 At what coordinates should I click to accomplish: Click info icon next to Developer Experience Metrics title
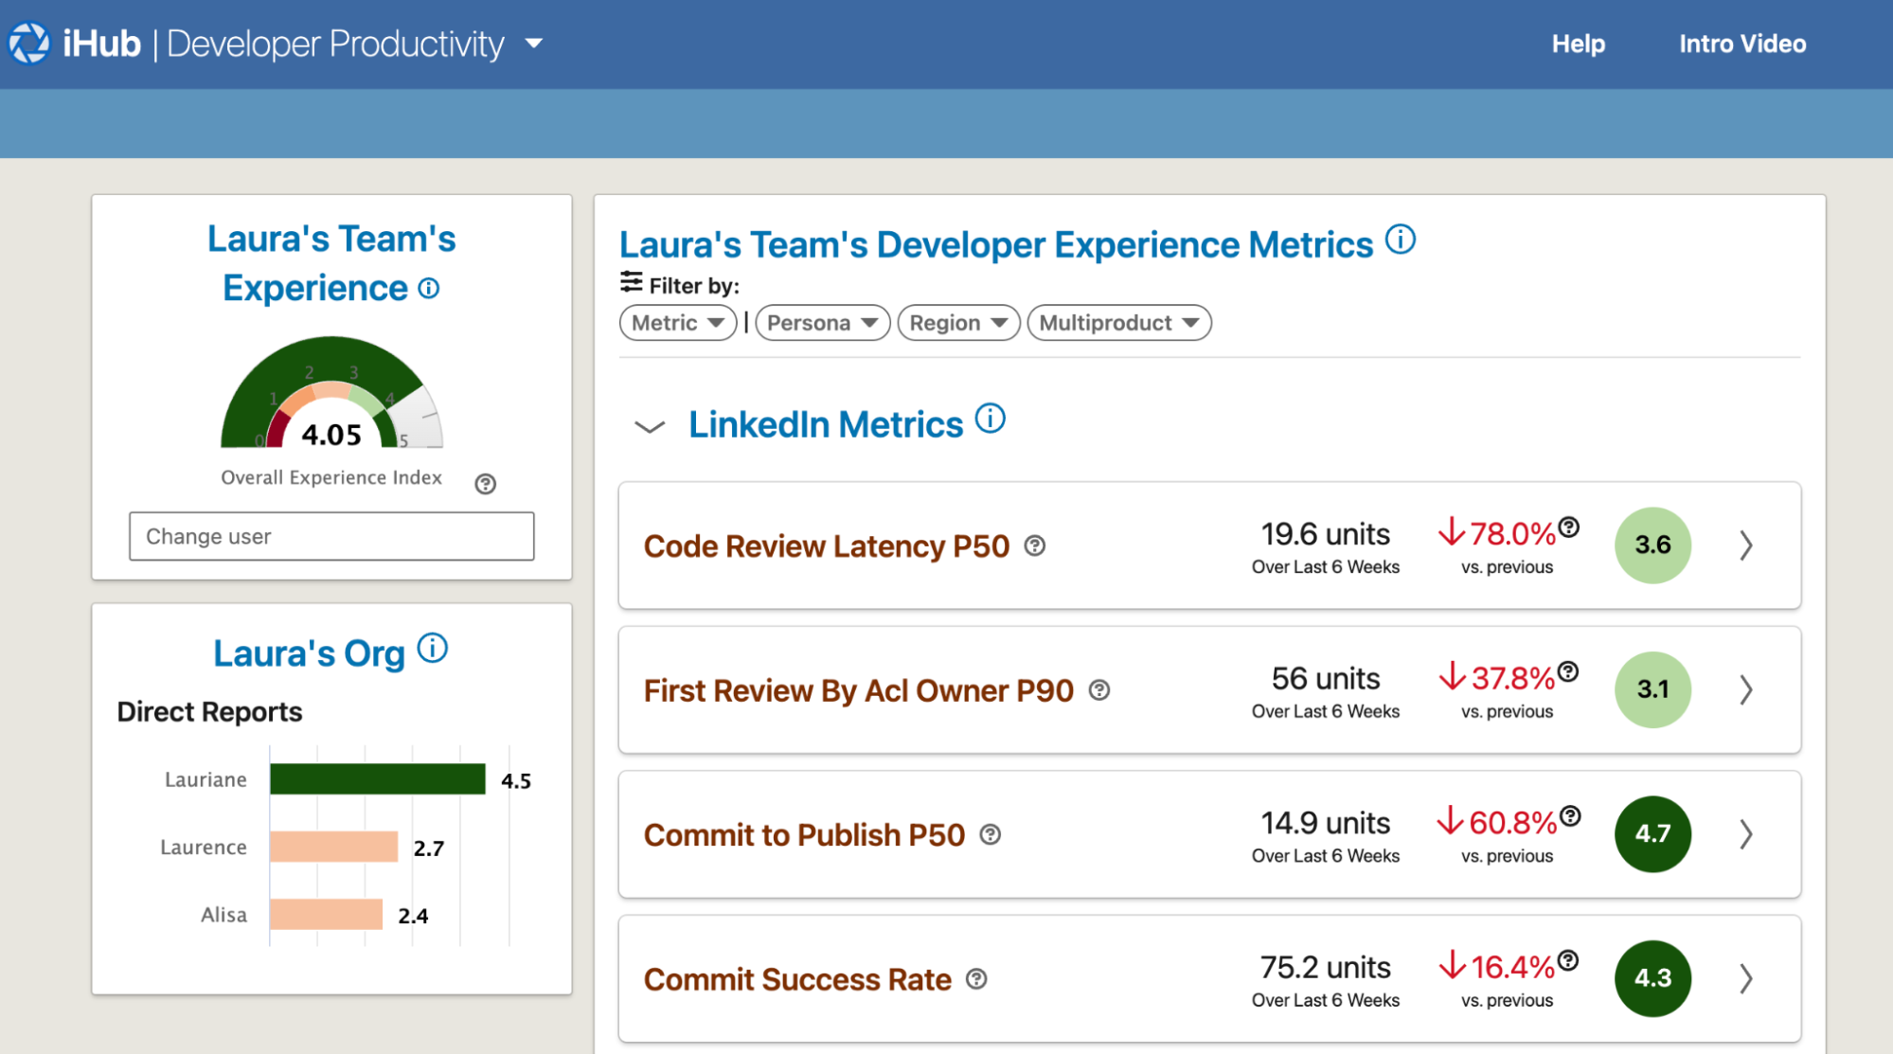pyautogui.click(x=1401, y=240)
